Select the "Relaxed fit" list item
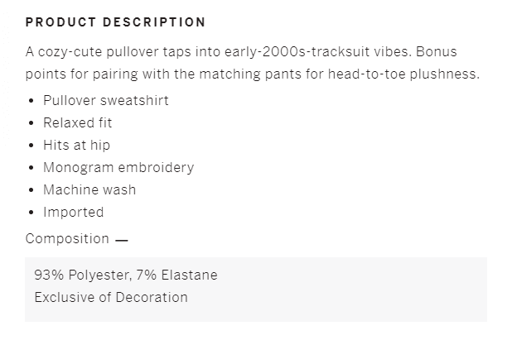The width and height of the screenshot is (517, 340). pos(78,123)
